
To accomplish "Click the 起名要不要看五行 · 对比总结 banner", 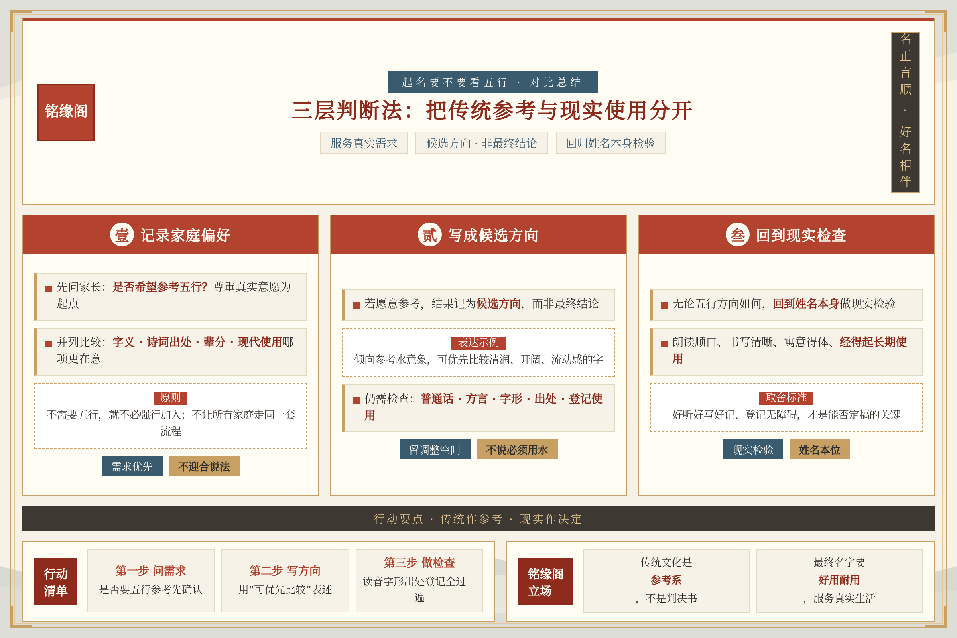I will pyautogui.click(x=492, y=82).
